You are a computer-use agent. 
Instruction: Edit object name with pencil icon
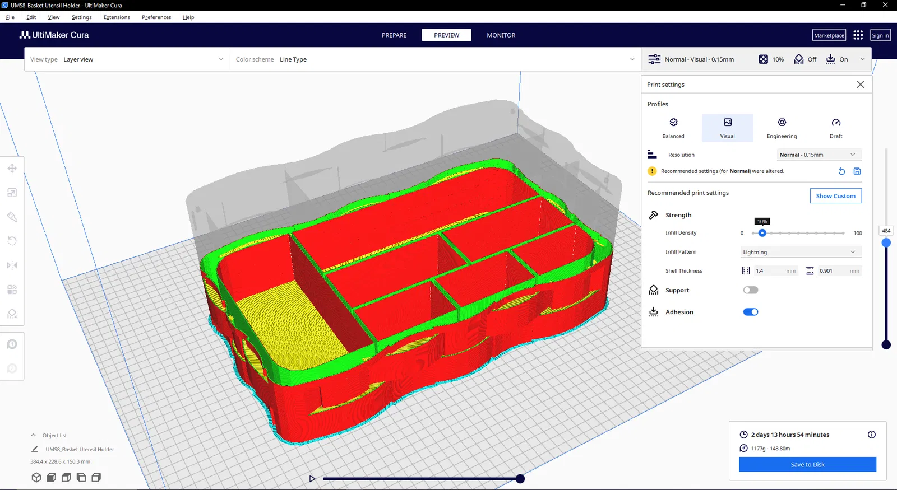point(35,449)
